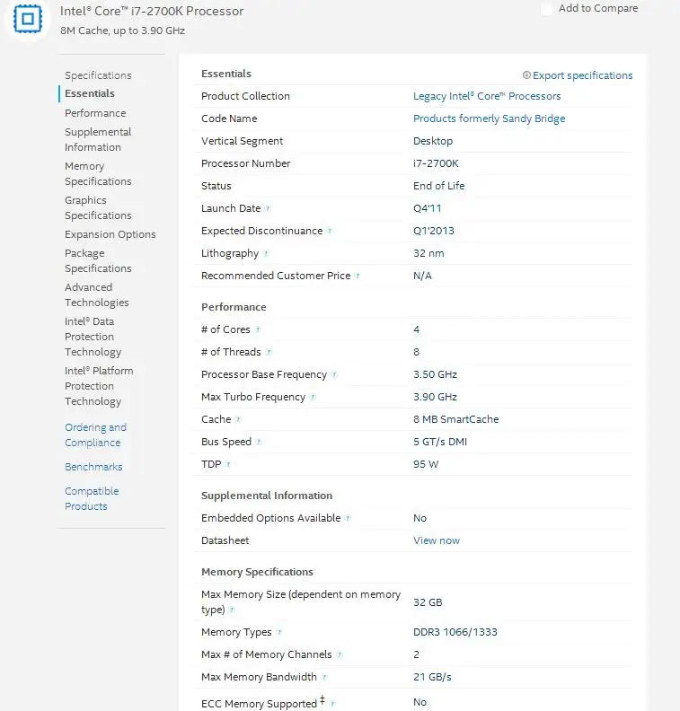Open the Compatible Products link
Viewport: 680px width, 711px height.
pyautogui.click(x=92, y=499)
